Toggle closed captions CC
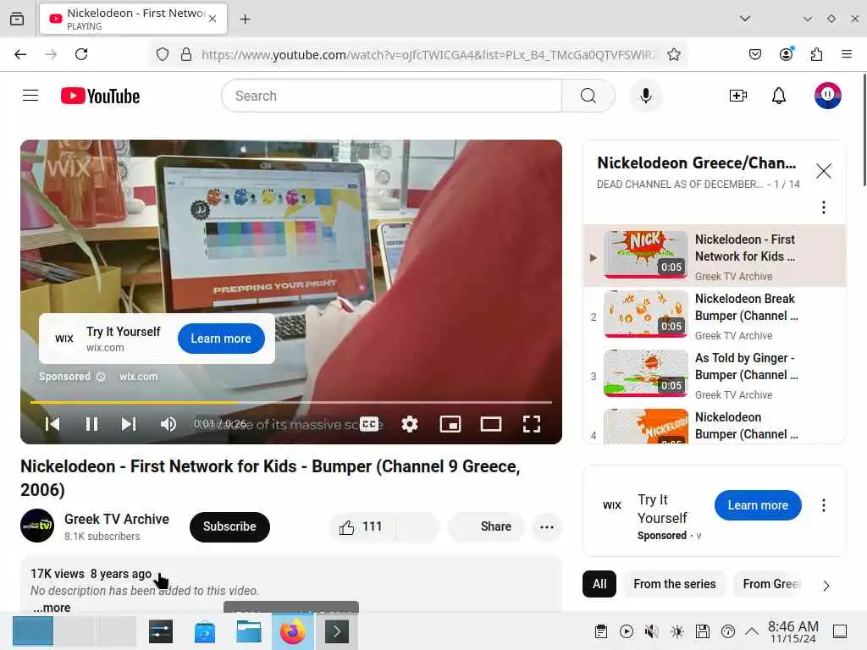The image size is (867, 650). tap(369, 424)
